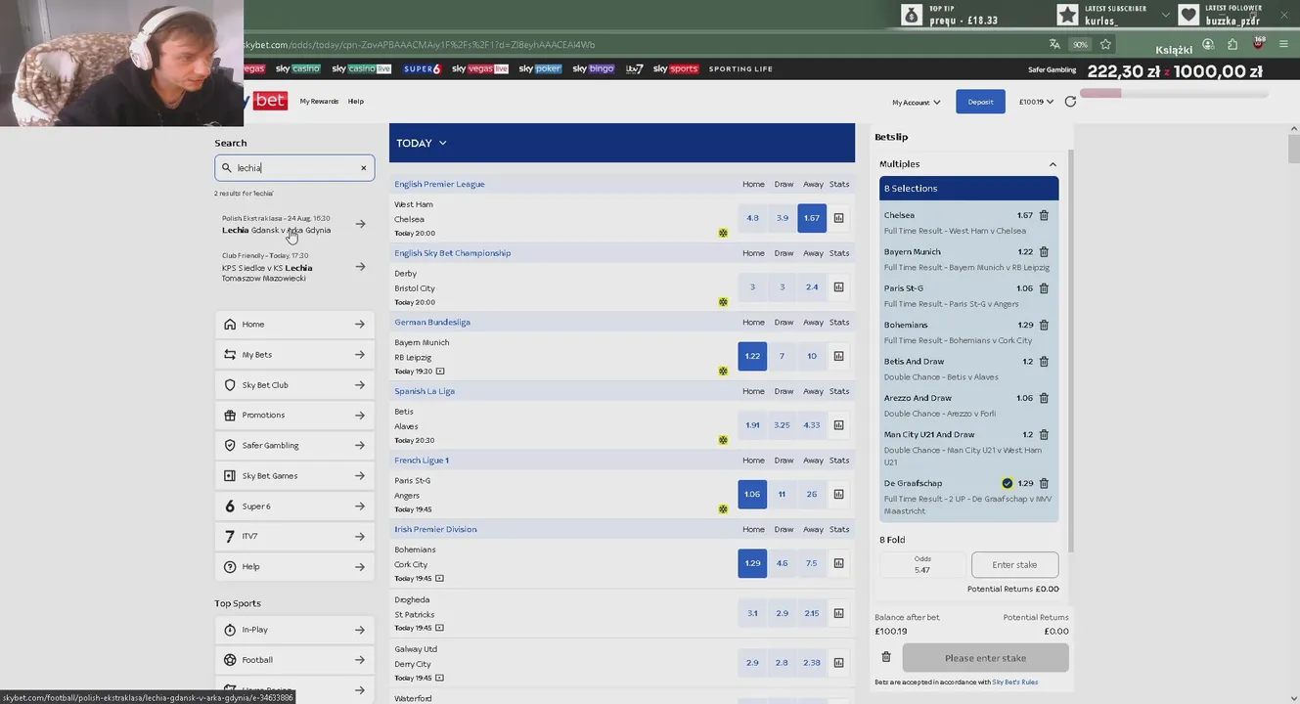Image resolution: width=1300 pixels, height=704 pixels.
Task: Open Sporting Life tab
Action: (740, 69)
